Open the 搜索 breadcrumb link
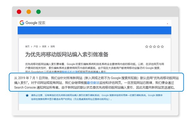Screen dimensions: 189x127 coord(44,46)
